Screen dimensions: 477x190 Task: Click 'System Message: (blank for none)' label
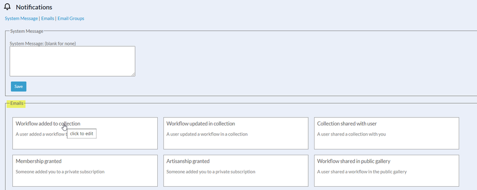pyautogui.click(x=43, y=43)
